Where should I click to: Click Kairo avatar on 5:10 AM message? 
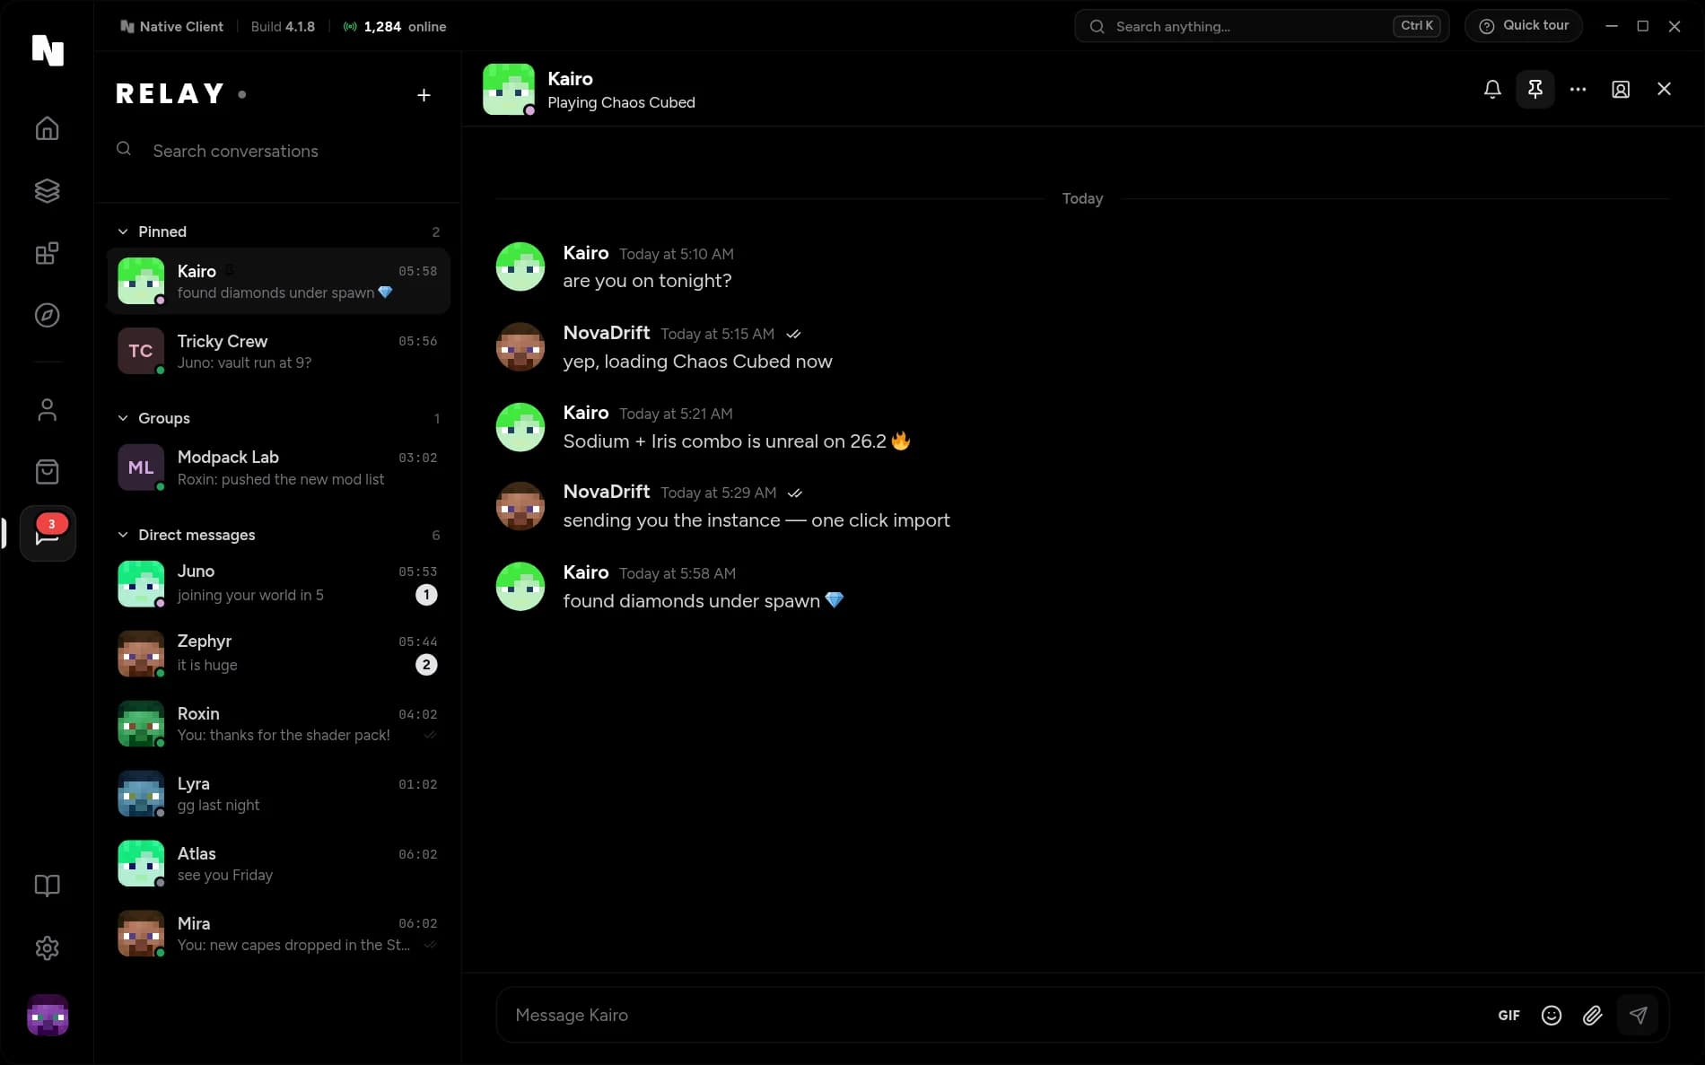click(x=520, y=266)
